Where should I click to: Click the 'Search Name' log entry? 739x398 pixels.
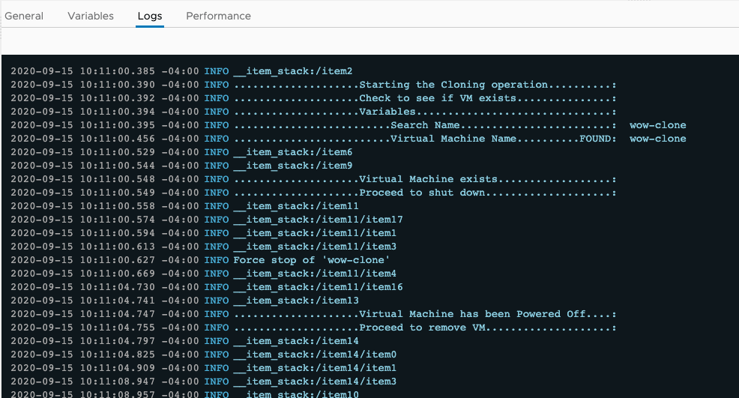pos(425,125)
